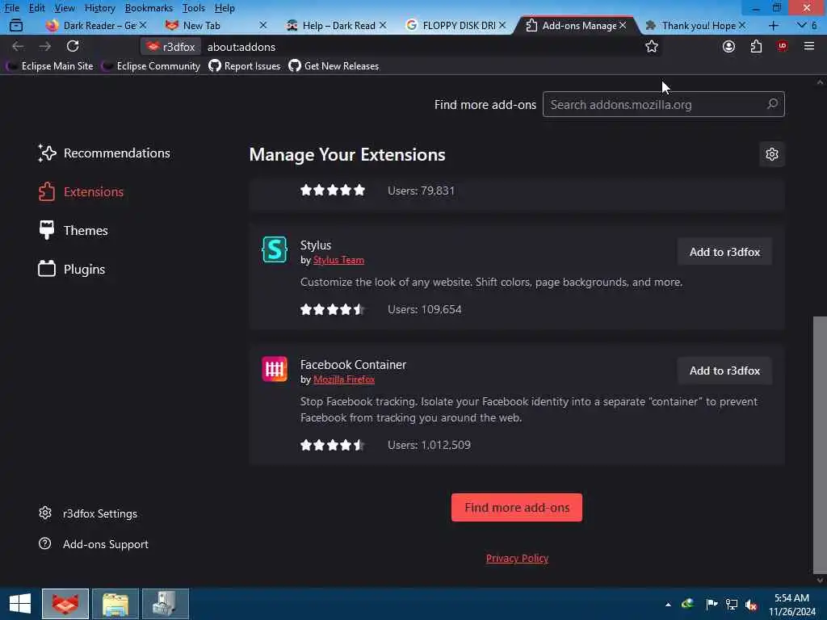The image size is (827, 620).
Task: Open the account profile icon
Action: (x=728, y=46)
